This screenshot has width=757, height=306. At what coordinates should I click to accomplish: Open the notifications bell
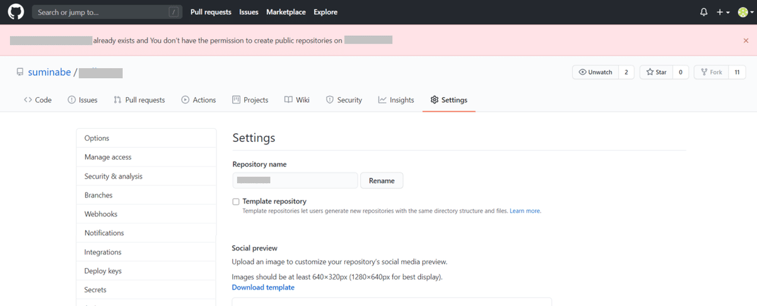[704, 12]
